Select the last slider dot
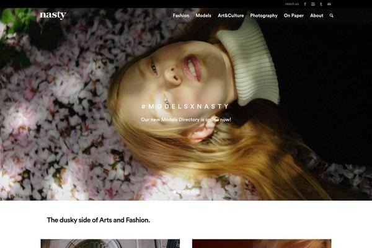 197,192
